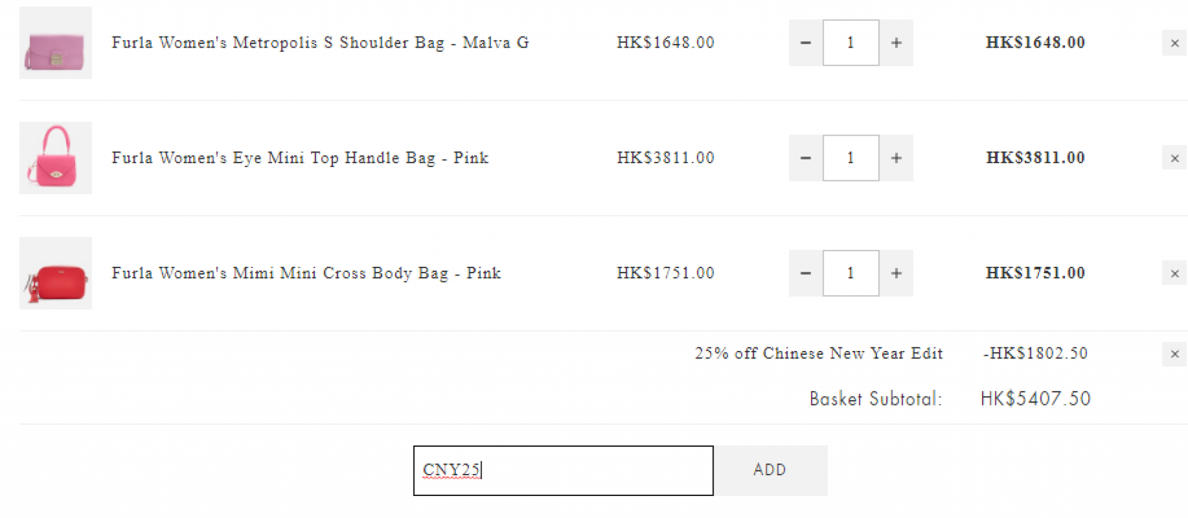
Task: Open the Mimi Mini Cross Body Bag thumbnail
Action: [x=56, y=273]
